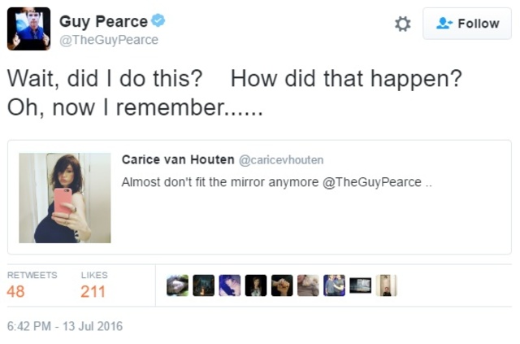Open the quoted tweet's mirror selfie photo
Screen dimensions: 520x344
65,198
